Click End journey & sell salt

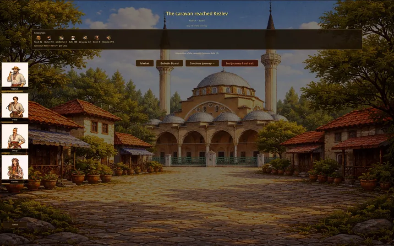pos(240,63)
